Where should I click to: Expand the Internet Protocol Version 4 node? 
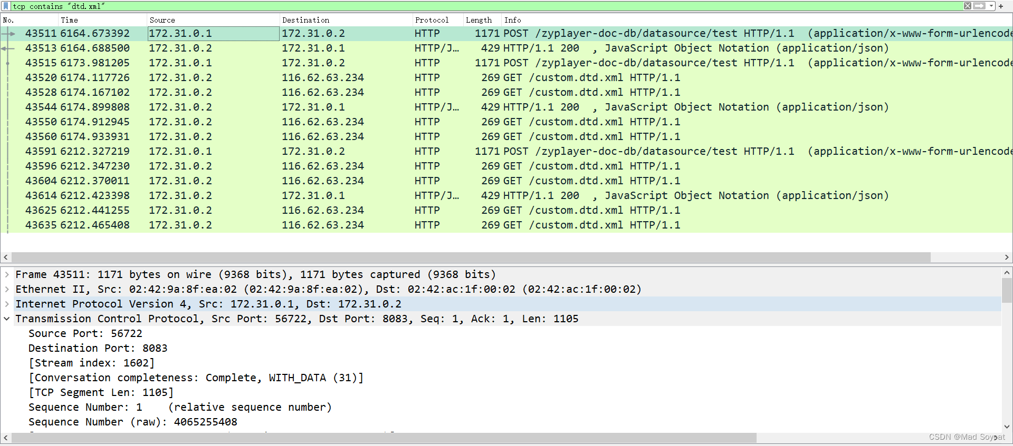point(7,304)
